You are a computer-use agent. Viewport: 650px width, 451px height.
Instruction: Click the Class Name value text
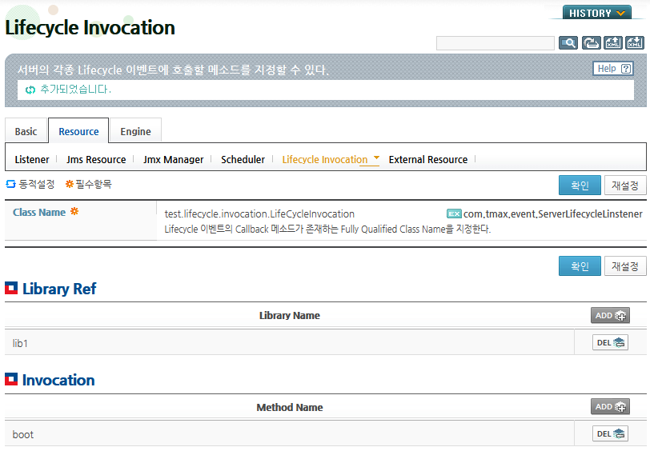tap(259, 214)
